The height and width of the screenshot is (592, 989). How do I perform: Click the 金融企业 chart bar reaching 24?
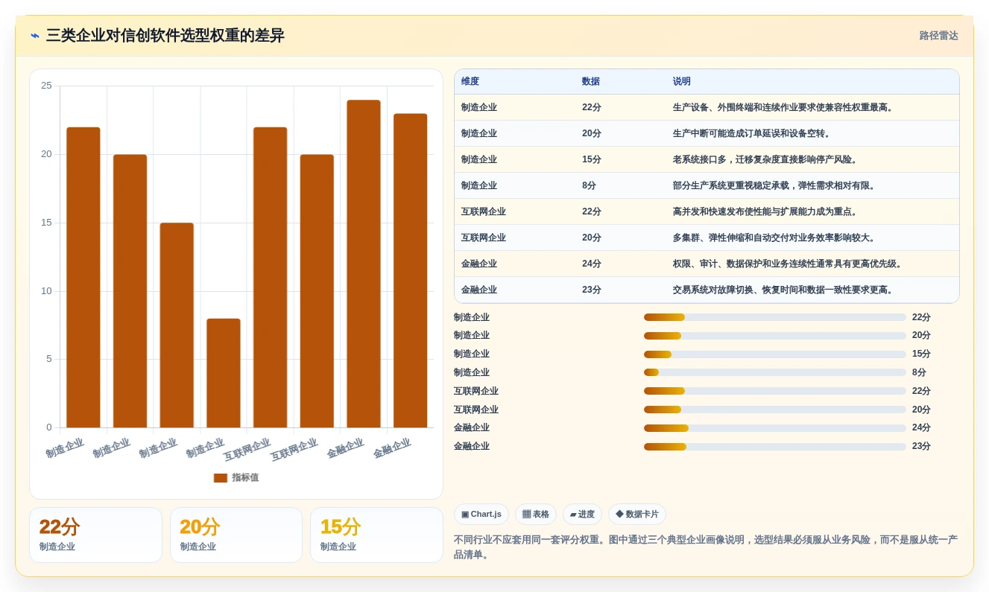tap(364, 264)
